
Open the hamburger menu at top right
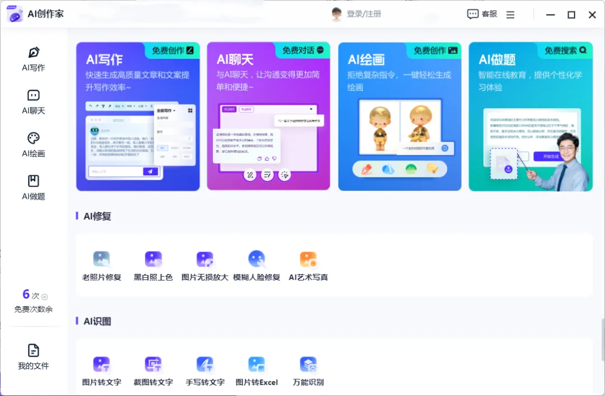(x=510, y=15)
